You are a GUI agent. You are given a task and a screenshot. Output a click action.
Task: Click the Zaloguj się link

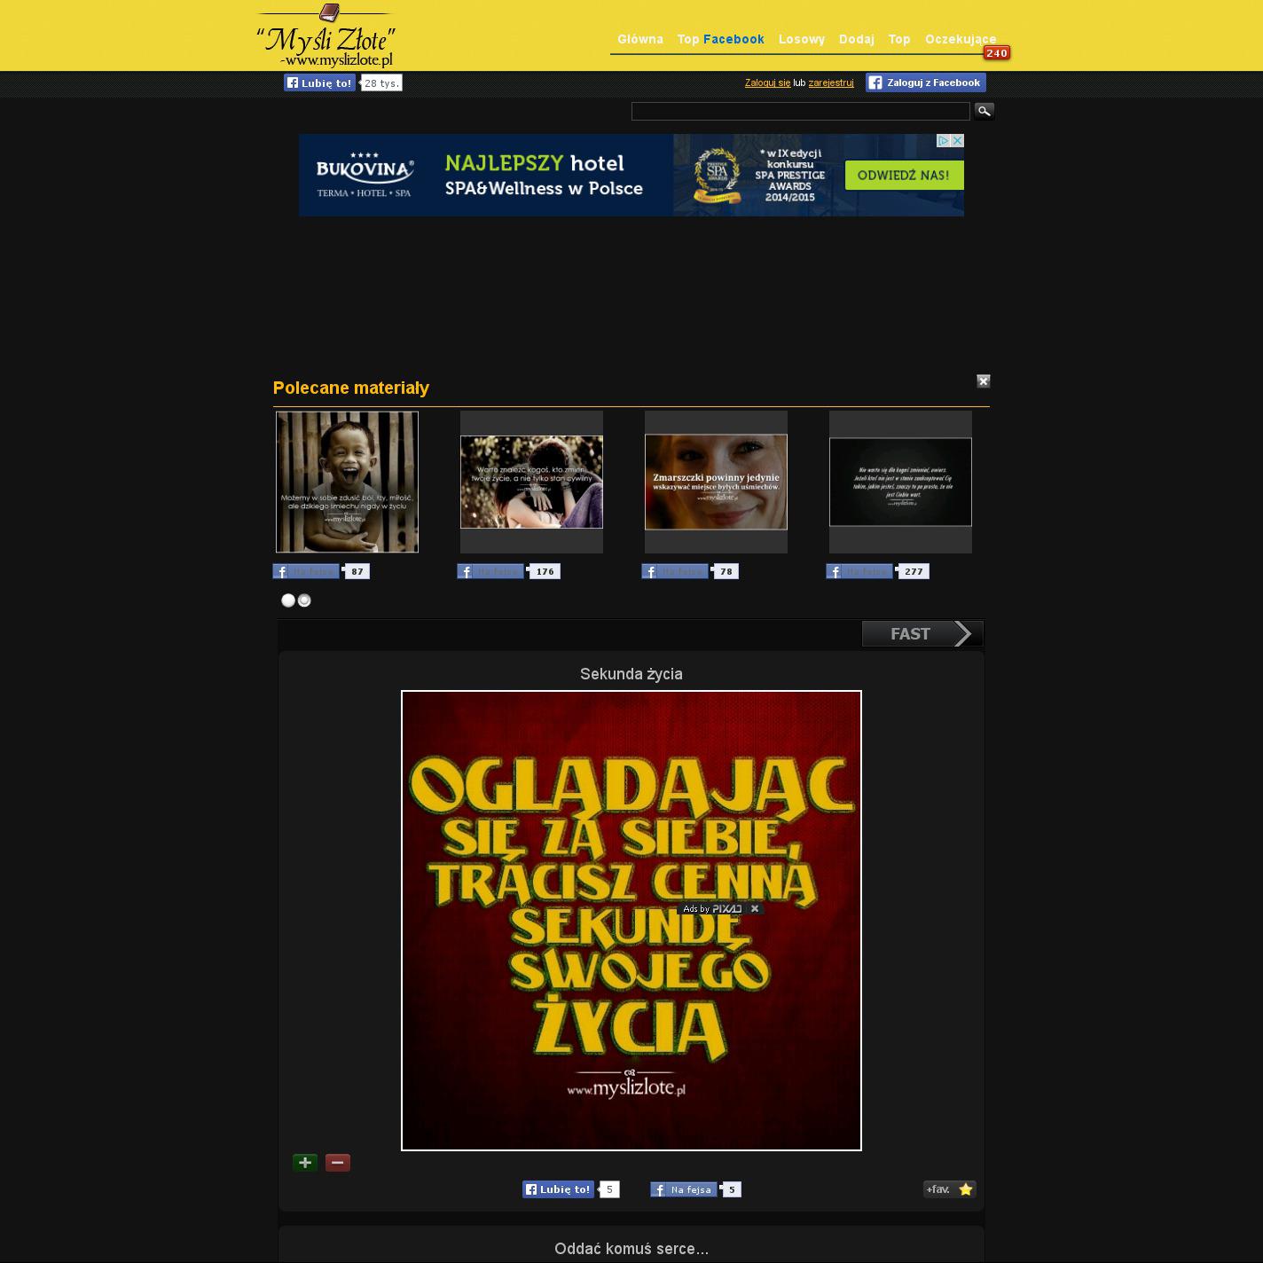[x=767, y=82]
